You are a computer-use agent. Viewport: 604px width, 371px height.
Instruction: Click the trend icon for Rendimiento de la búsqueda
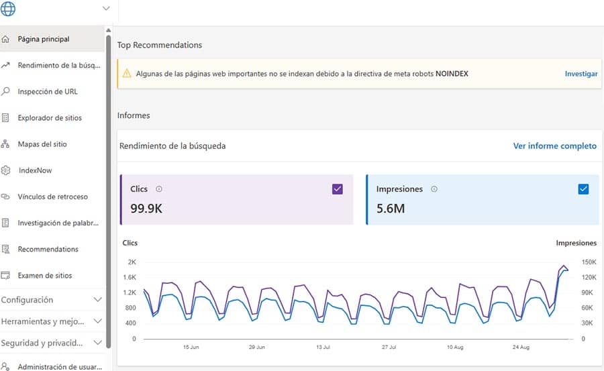point(5,66)
